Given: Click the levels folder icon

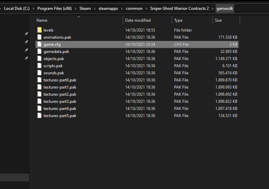Looking at the screenshot, I should [39, 30].
